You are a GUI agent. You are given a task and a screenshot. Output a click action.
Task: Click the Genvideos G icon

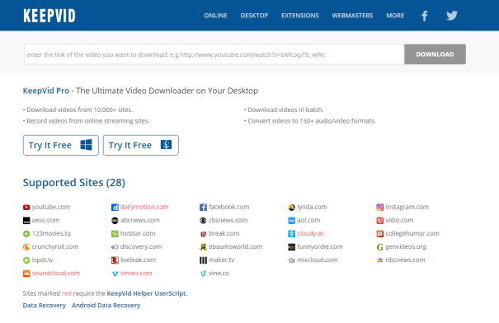coord(380,247)
